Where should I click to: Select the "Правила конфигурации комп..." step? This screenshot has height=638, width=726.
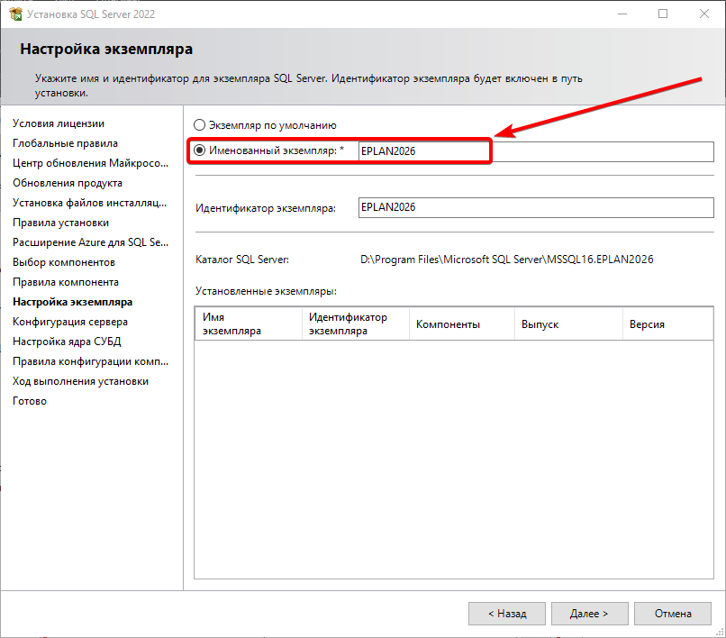pos(90,361)
